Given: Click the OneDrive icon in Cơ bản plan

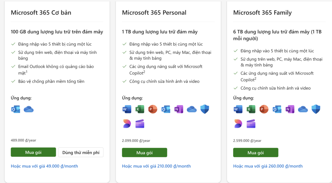Looking at the screenshot, I should [29, 109].
